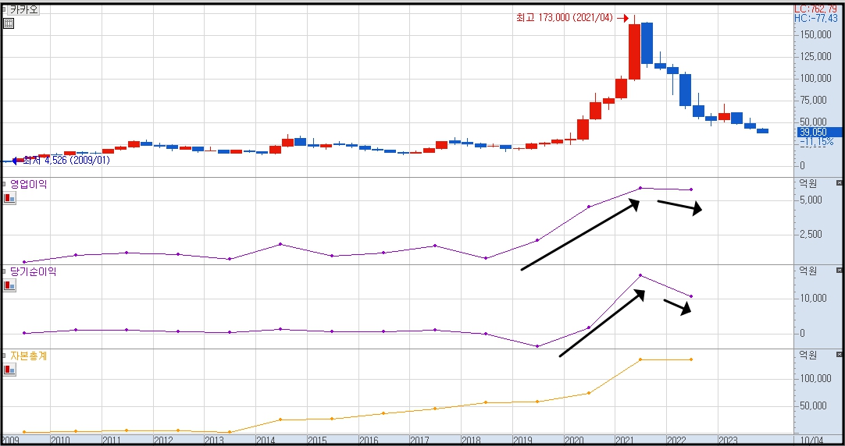Click the 최고 173,000 (2021/04) high label
Image resolution: width=845 pixels, height=446 pixels.
tap(565, 18)
